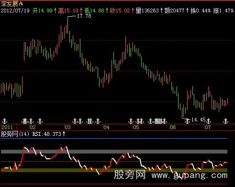Click the info marker nearest the 14.45 low label
The image size is (235, 187).
[188, 121]
